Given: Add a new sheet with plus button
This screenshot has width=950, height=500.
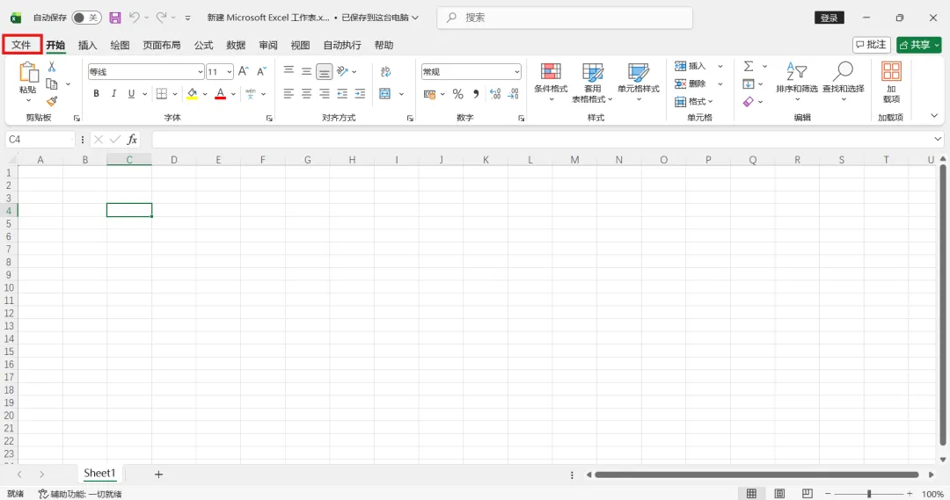Looking at the screenshot, I should 158,474.
